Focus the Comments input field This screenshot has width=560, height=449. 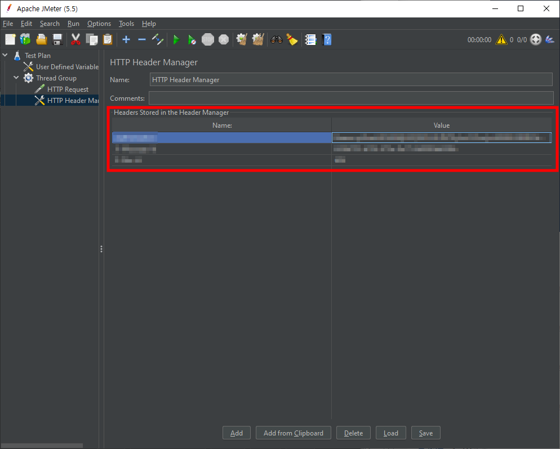click(x=351, y=98)
